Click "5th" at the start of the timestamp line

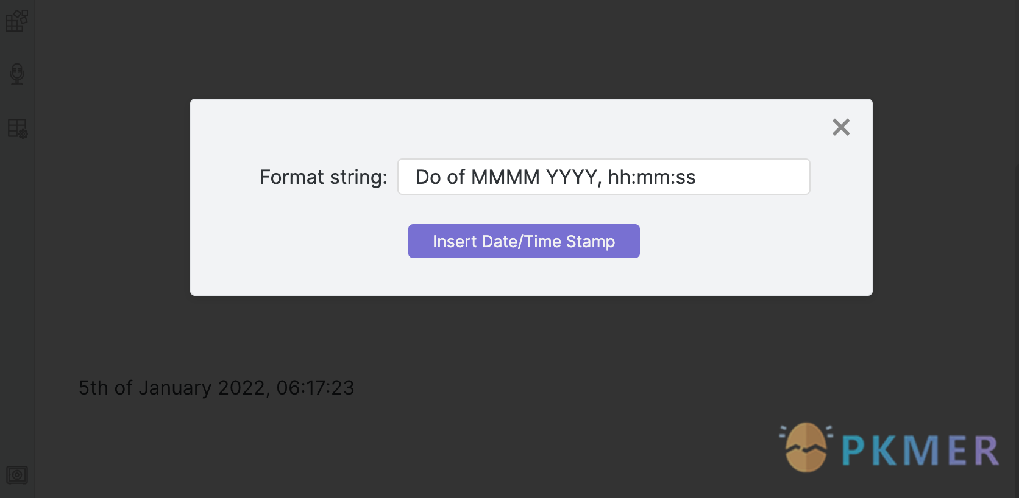point(93,388)
